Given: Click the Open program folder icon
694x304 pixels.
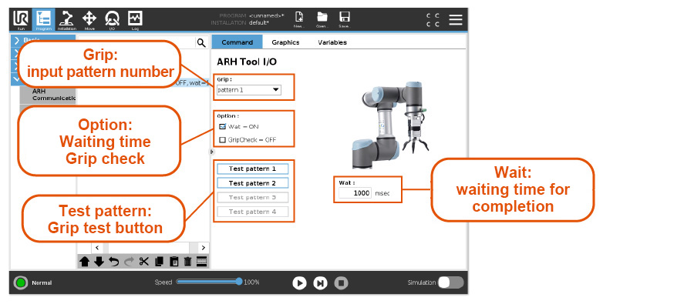Looking at the screenshot, I should [x=322, y=19].
